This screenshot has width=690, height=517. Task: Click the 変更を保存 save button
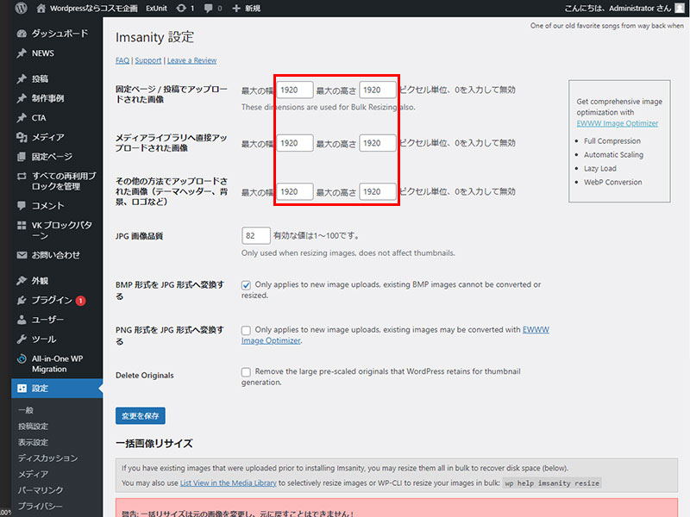coord(140,415)
